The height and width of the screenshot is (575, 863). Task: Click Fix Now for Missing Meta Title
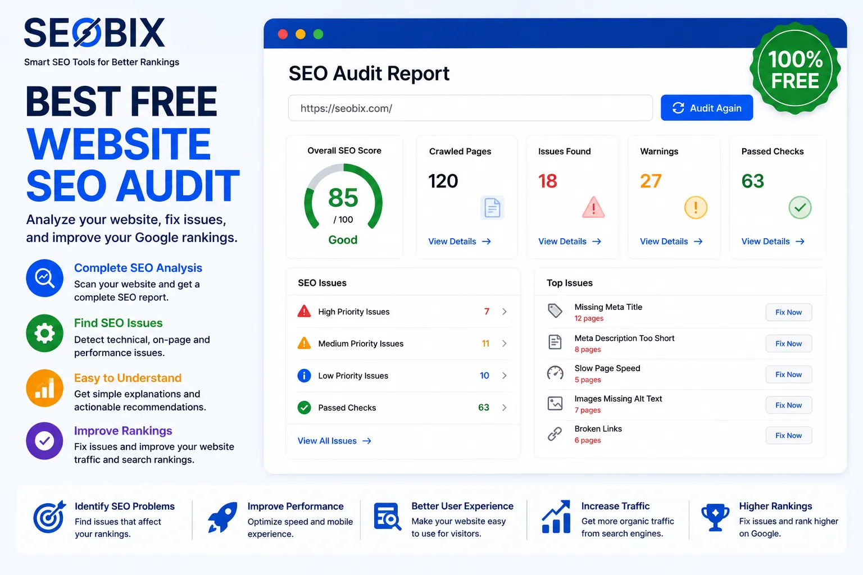[789, 312]
